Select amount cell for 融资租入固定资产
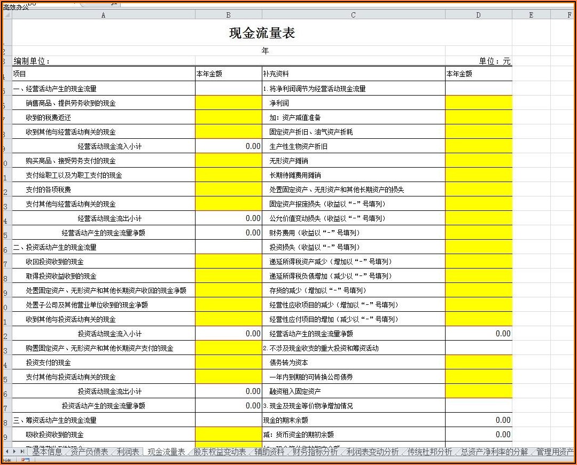Image resolution: width=577 pixels, height=465 pixels. tap(478, 391)
